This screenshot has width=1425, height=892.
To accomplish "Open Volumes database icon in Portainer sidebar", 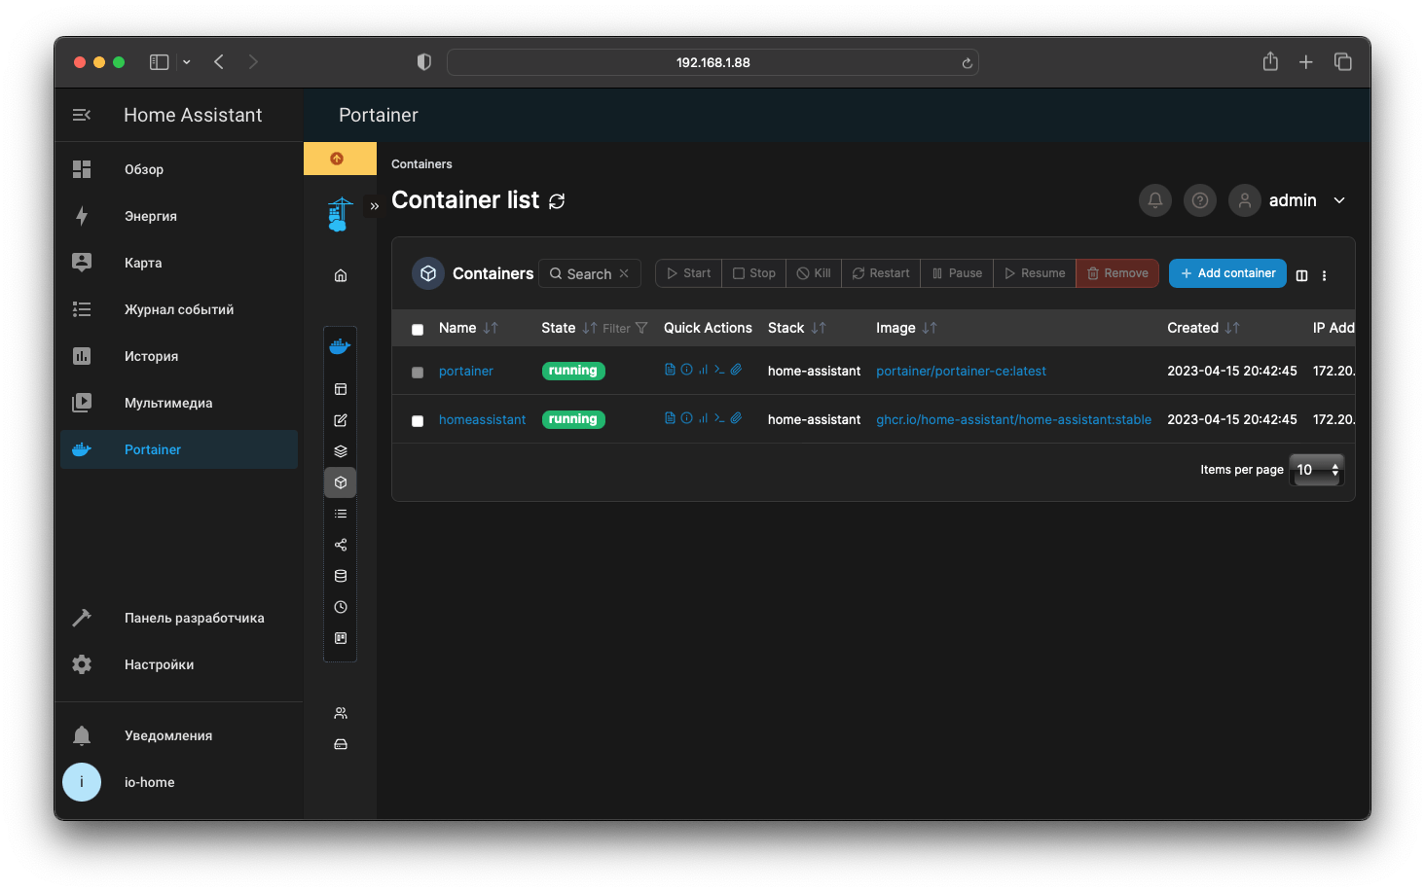I will click(341, 576).
